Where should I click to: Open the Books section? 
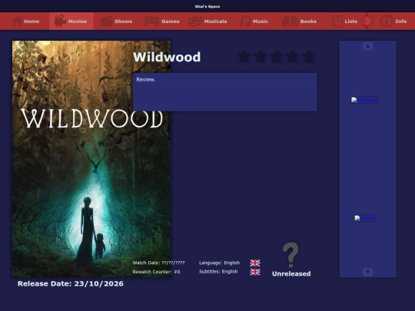pyautogui.click(x=299, y=22)
